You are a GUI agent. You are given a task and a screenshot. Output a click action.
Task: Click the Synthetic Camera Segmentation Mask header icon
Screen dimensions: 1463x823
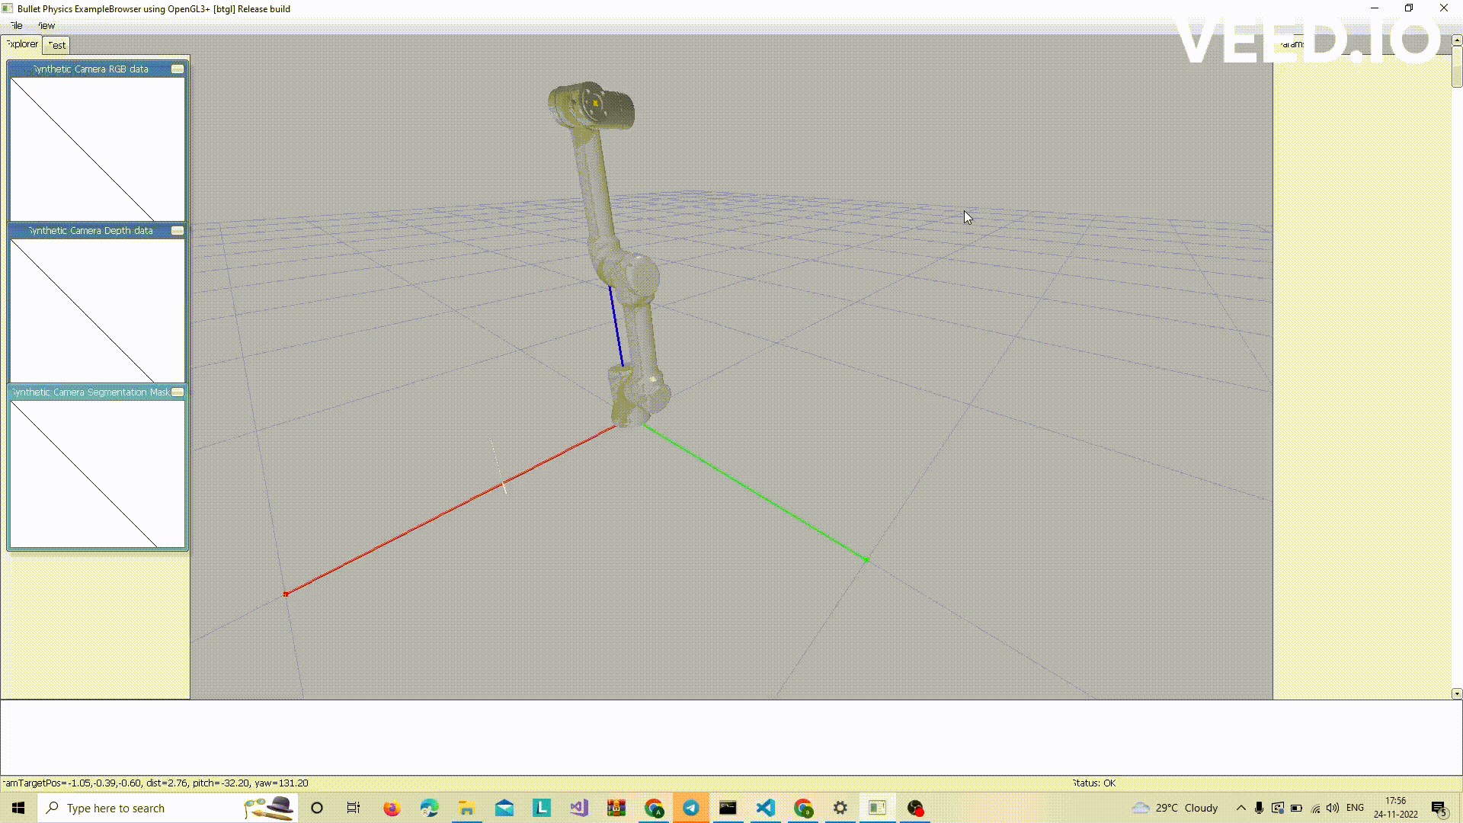coord(177,392)
